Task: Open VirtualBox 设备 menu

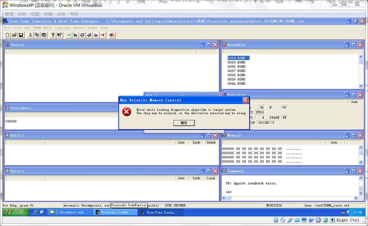Action: tap(61, 14)
